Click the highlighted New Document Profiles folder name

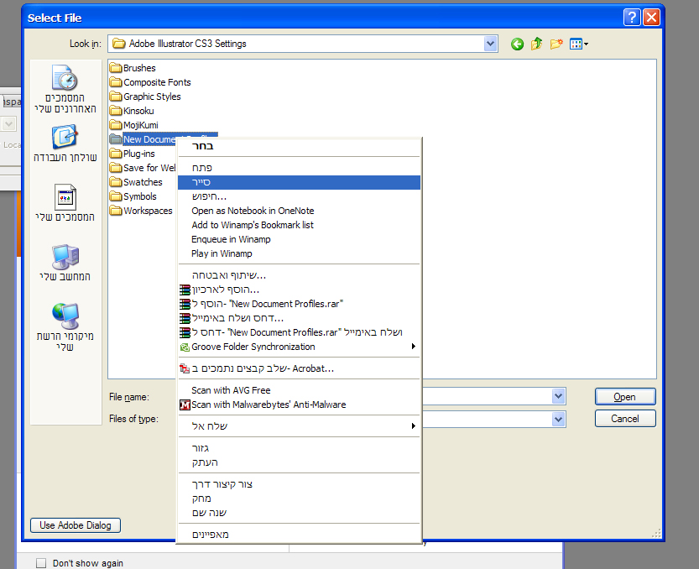pyautogui.click(x=149, y=139)
